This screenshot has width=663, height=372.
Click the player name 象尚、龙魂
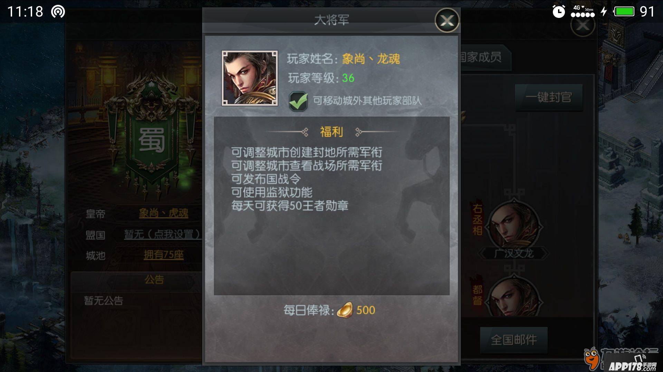[x=371, y=59]
